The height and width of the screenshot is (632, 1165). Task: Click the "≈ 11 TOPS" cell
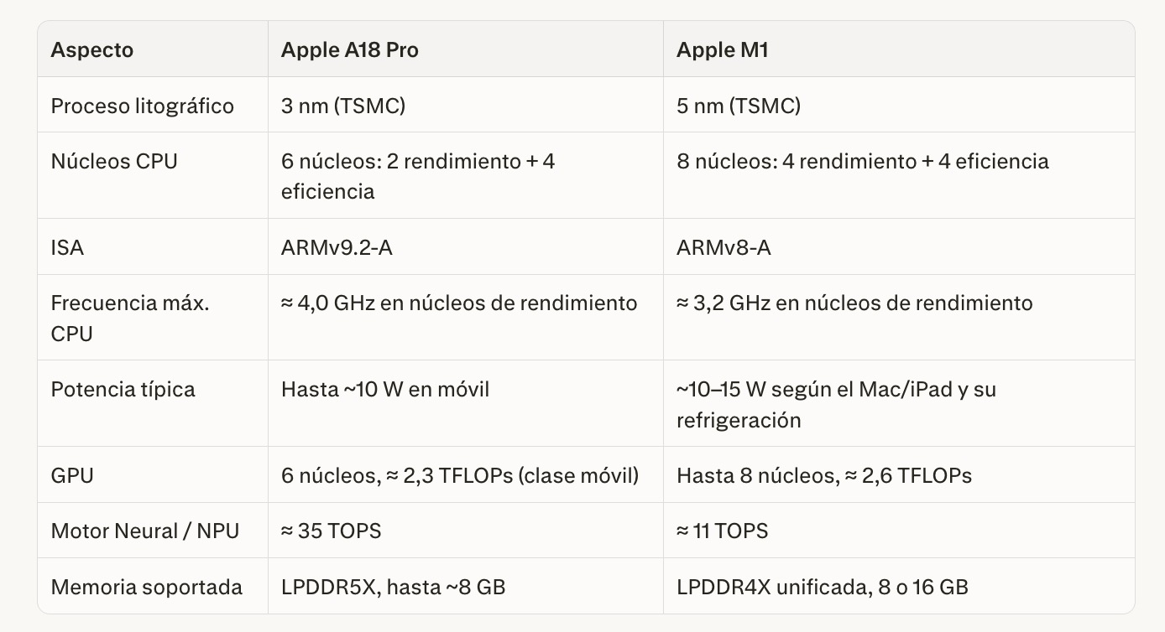[723, 531]
